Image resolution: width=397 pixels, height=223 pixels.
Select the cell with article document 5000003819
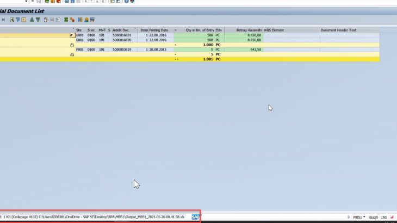(x=122, y=49)
